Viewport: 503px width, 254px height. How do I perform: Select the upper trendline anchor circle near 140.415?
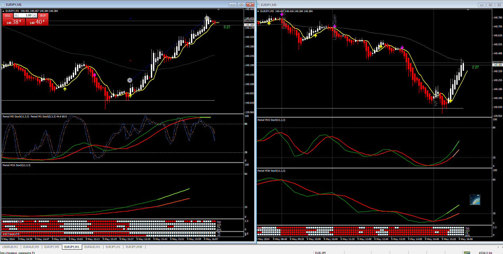[207, 18]
